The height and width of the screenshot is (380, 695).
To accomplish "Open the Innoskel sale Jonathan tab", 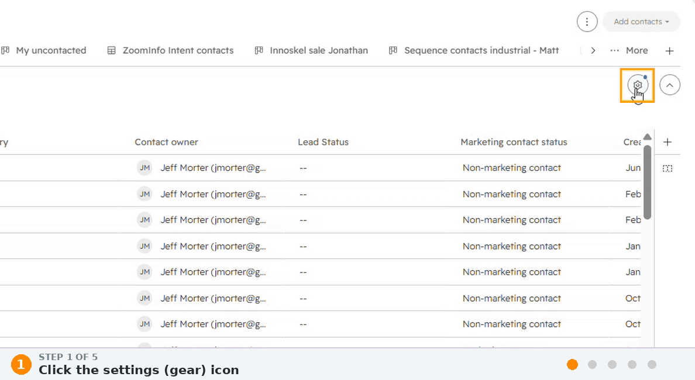I will (319, 50).
